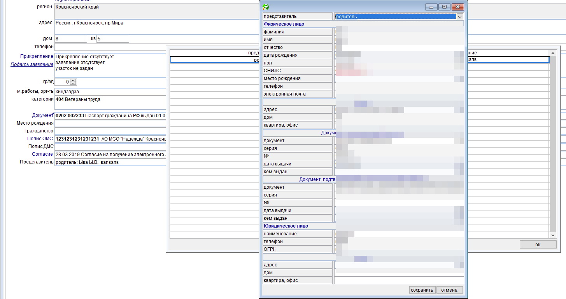
Task: Click the сохранить button
Action: point(422,290)
